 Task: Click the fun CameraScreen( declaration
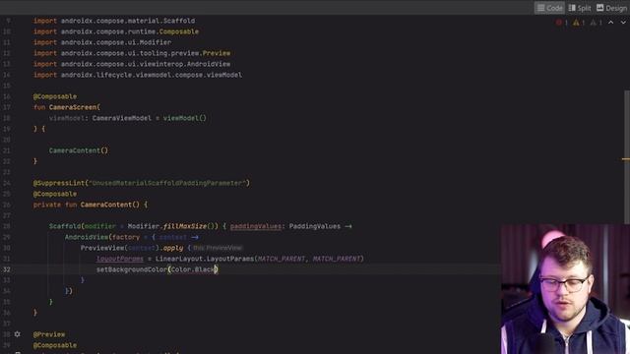pyautogui.click(x=67, y=107)
